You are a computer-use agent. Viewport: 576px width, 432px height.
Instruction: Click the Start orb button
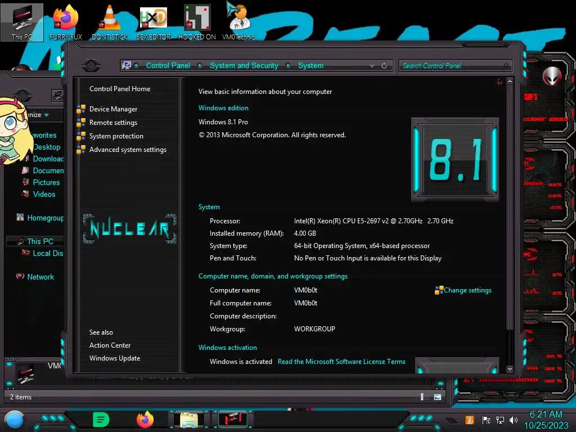[15, 420]
